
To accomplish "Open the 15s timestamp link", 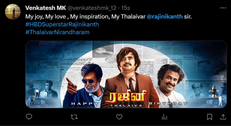I will pyautogui.click(x=126, y=8).
